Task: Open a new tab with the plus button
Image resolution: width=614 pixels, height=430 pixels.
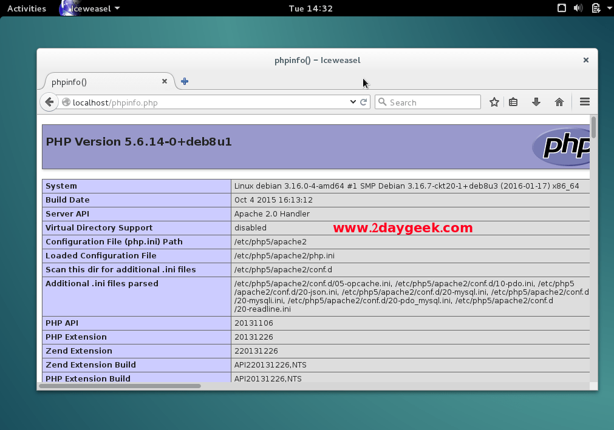Action: 184,81
